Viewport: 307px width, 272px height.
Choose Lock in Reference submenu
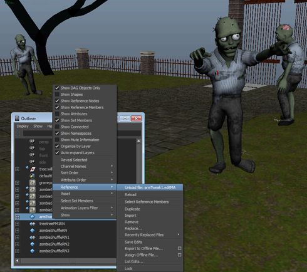[x=150, y=269]
